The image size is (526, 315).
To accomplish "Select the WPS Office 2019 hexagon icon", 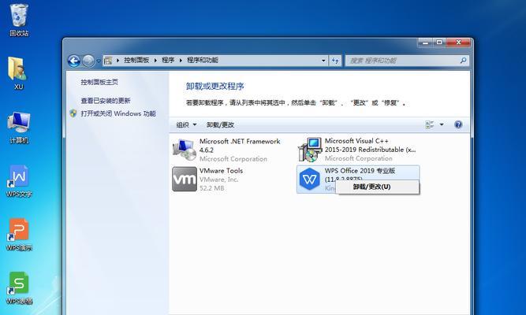I will click(309, 180).
